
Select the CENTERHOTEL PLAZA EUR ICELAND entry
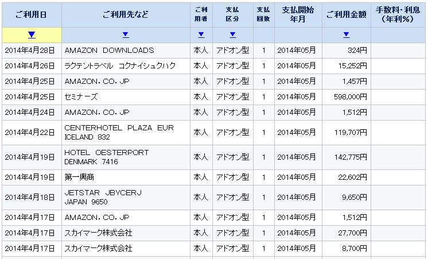click(x=119, y=133)
